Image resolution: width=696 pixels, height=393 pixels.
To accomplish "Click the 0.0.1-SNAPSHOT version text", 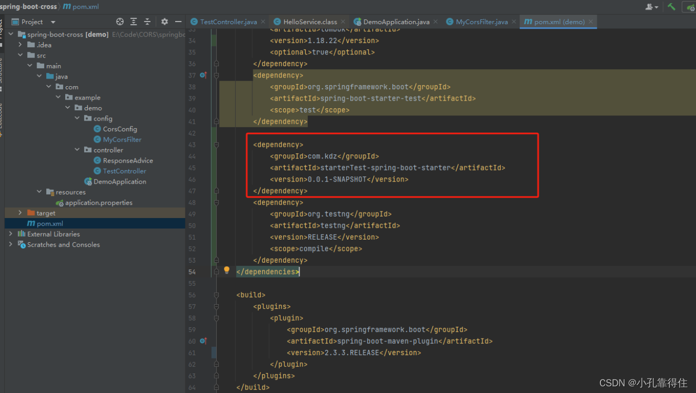I will [337, 179].
